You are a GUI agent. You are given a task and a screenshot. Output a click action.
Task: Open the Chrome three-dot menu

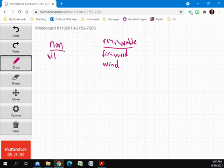click(219, 12)
